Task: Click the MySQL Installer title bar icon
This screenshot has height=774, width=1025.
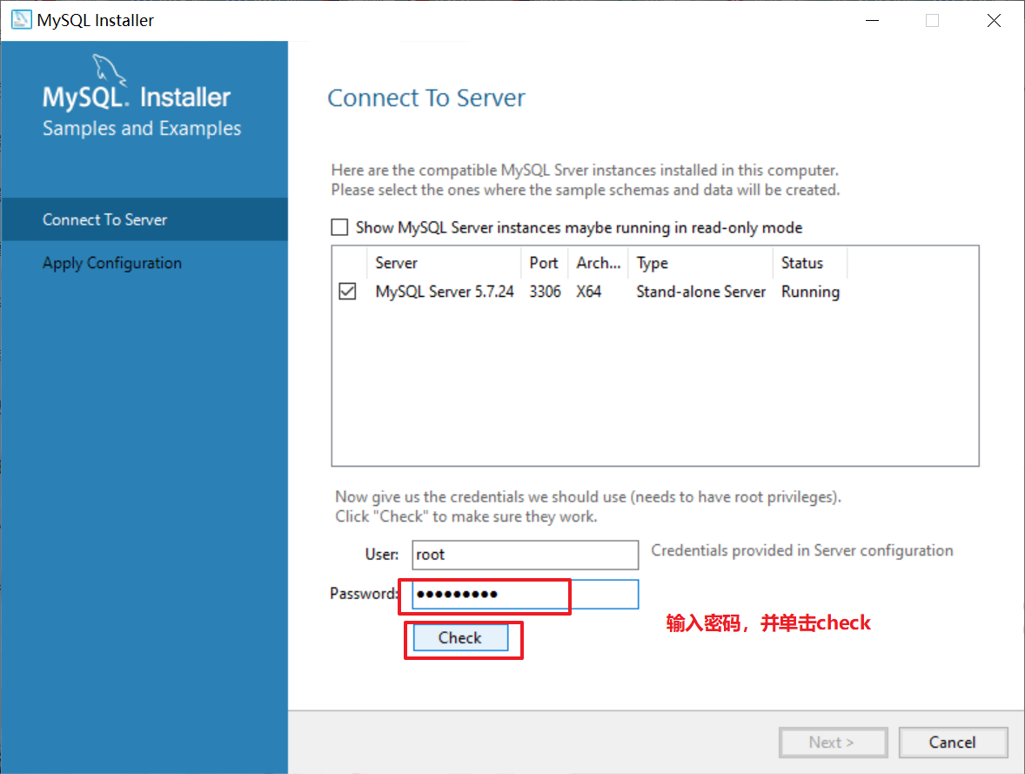Action: point(21,20)
